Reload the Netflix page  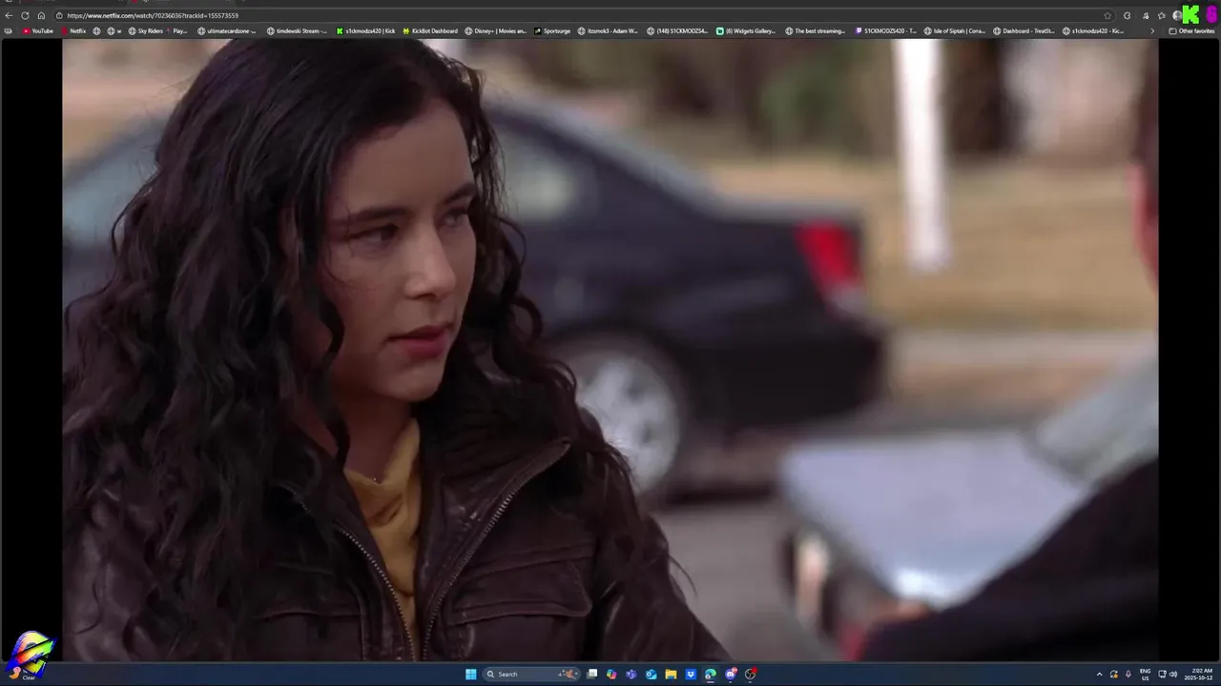[x=25, y=15]
